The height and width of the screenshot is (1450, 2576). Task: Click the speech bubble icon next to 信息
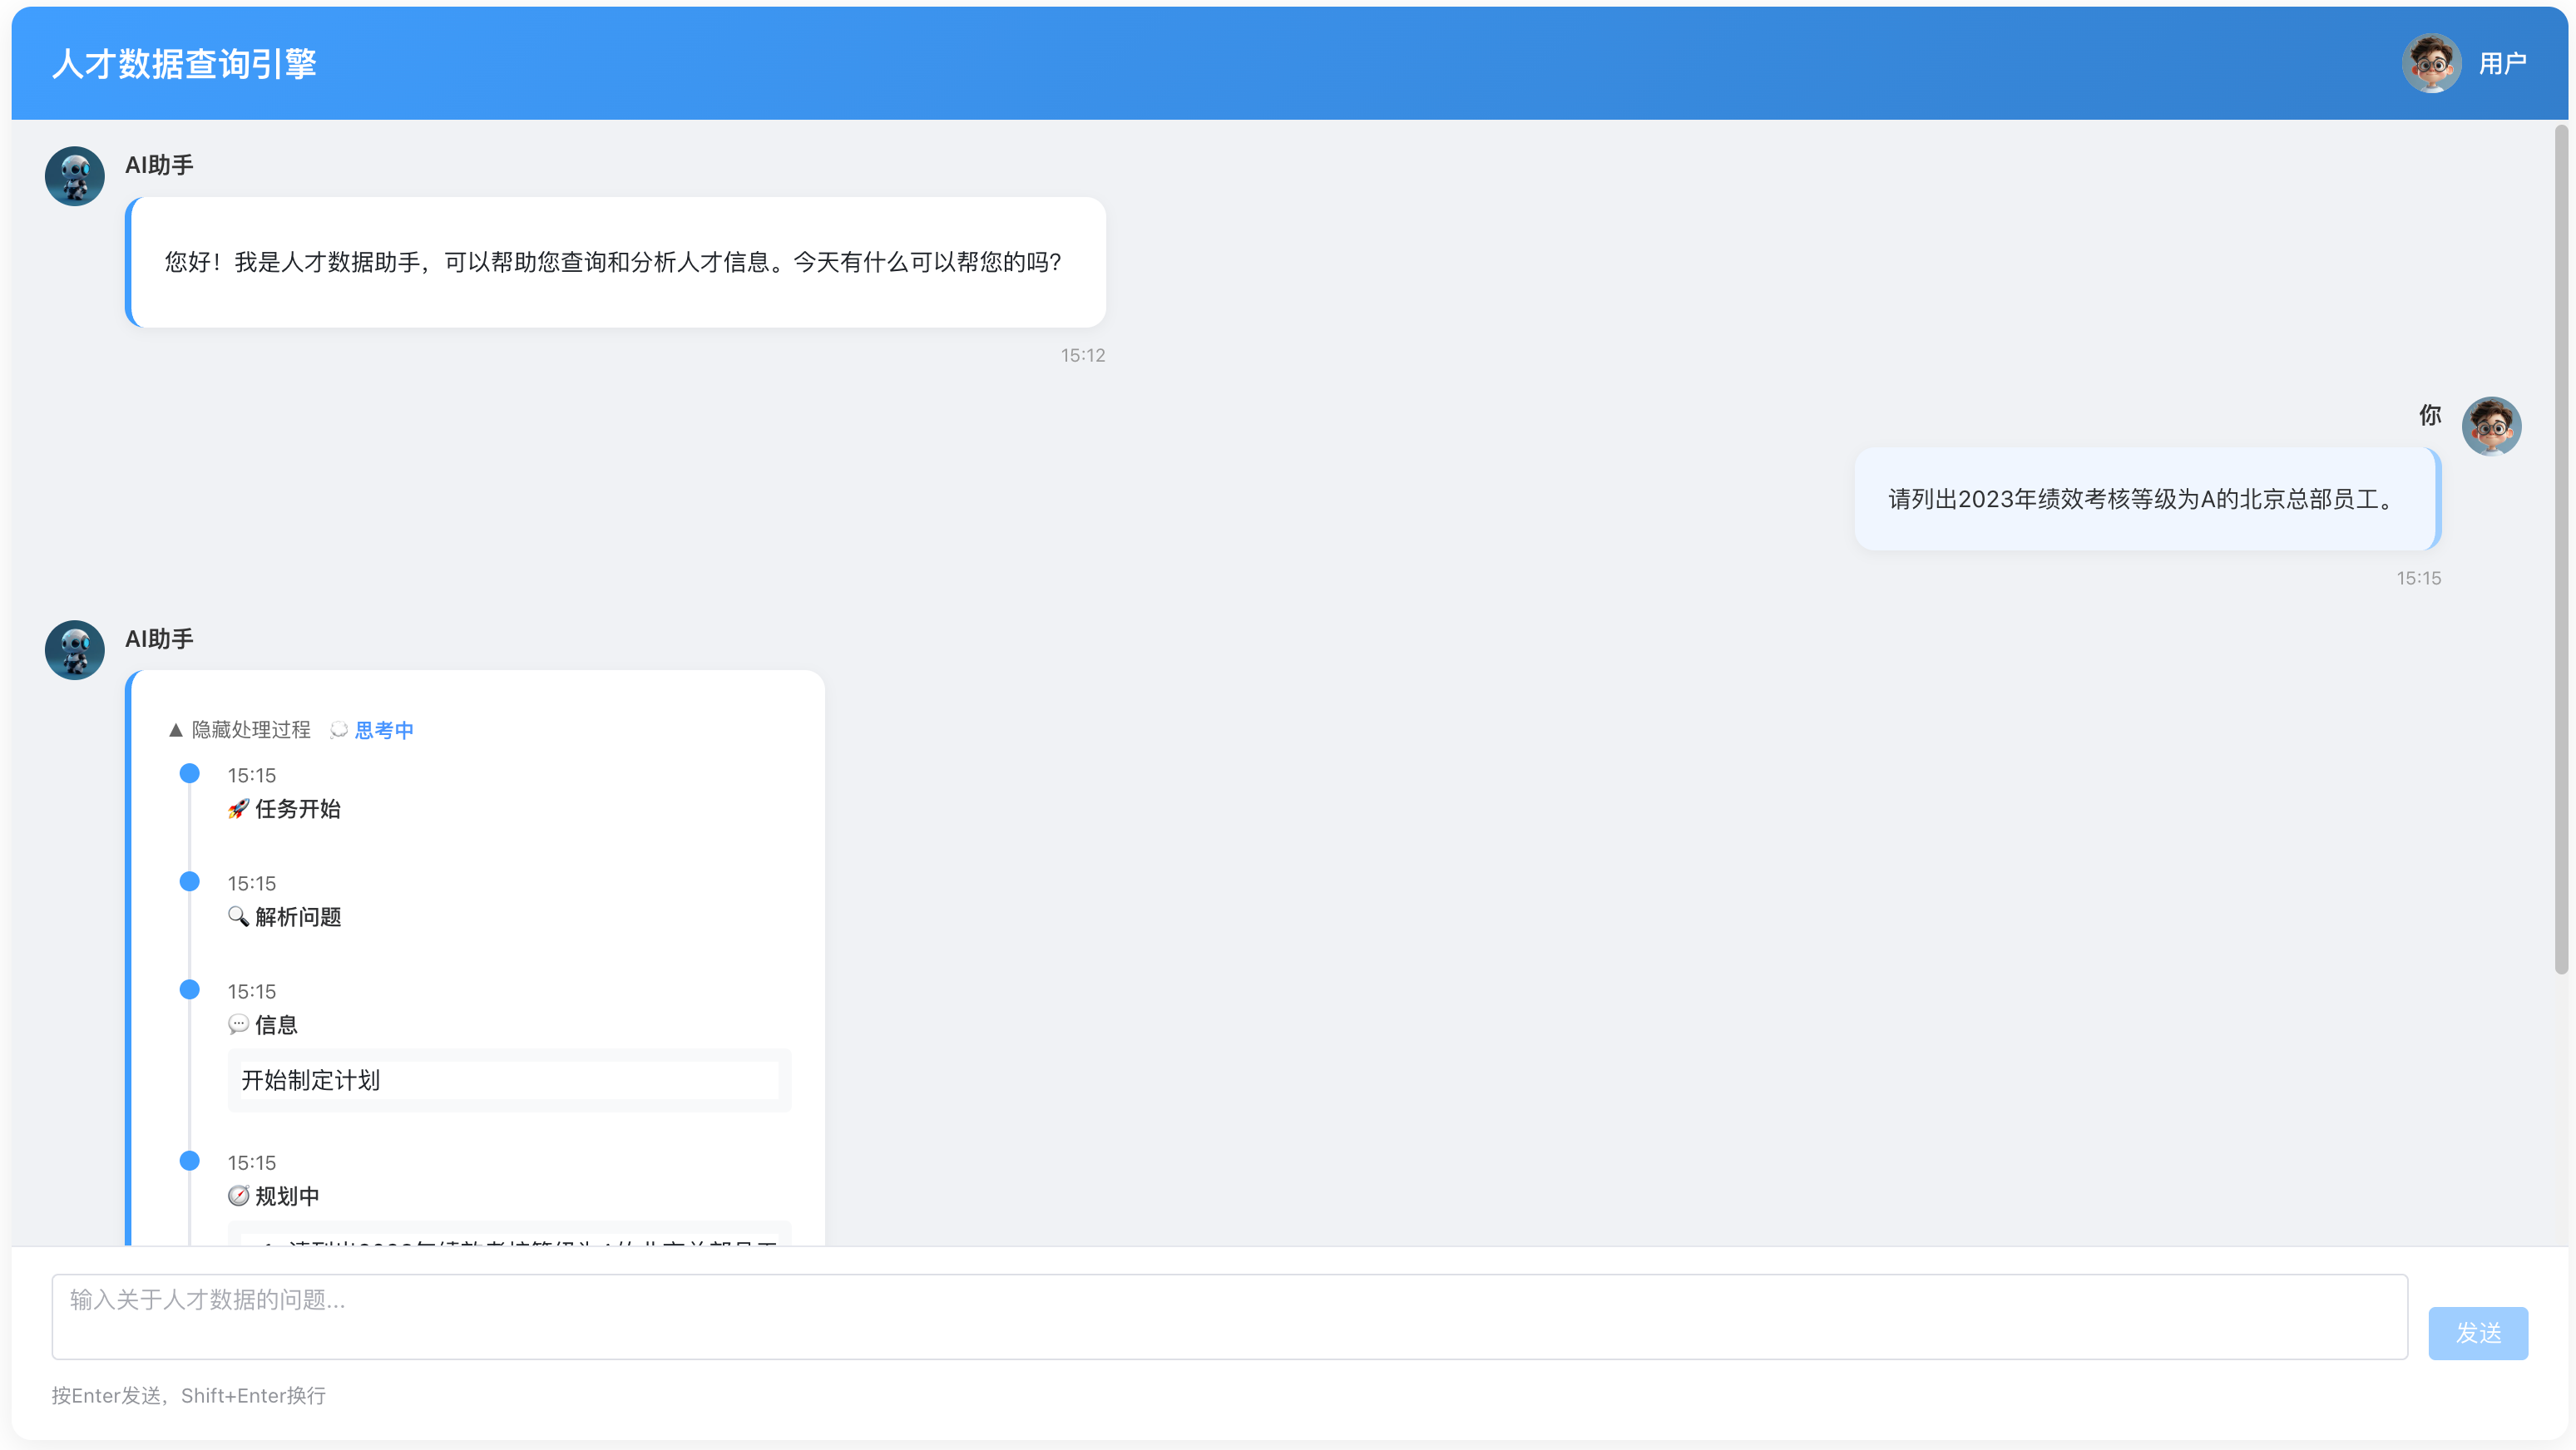point(238,1024)
